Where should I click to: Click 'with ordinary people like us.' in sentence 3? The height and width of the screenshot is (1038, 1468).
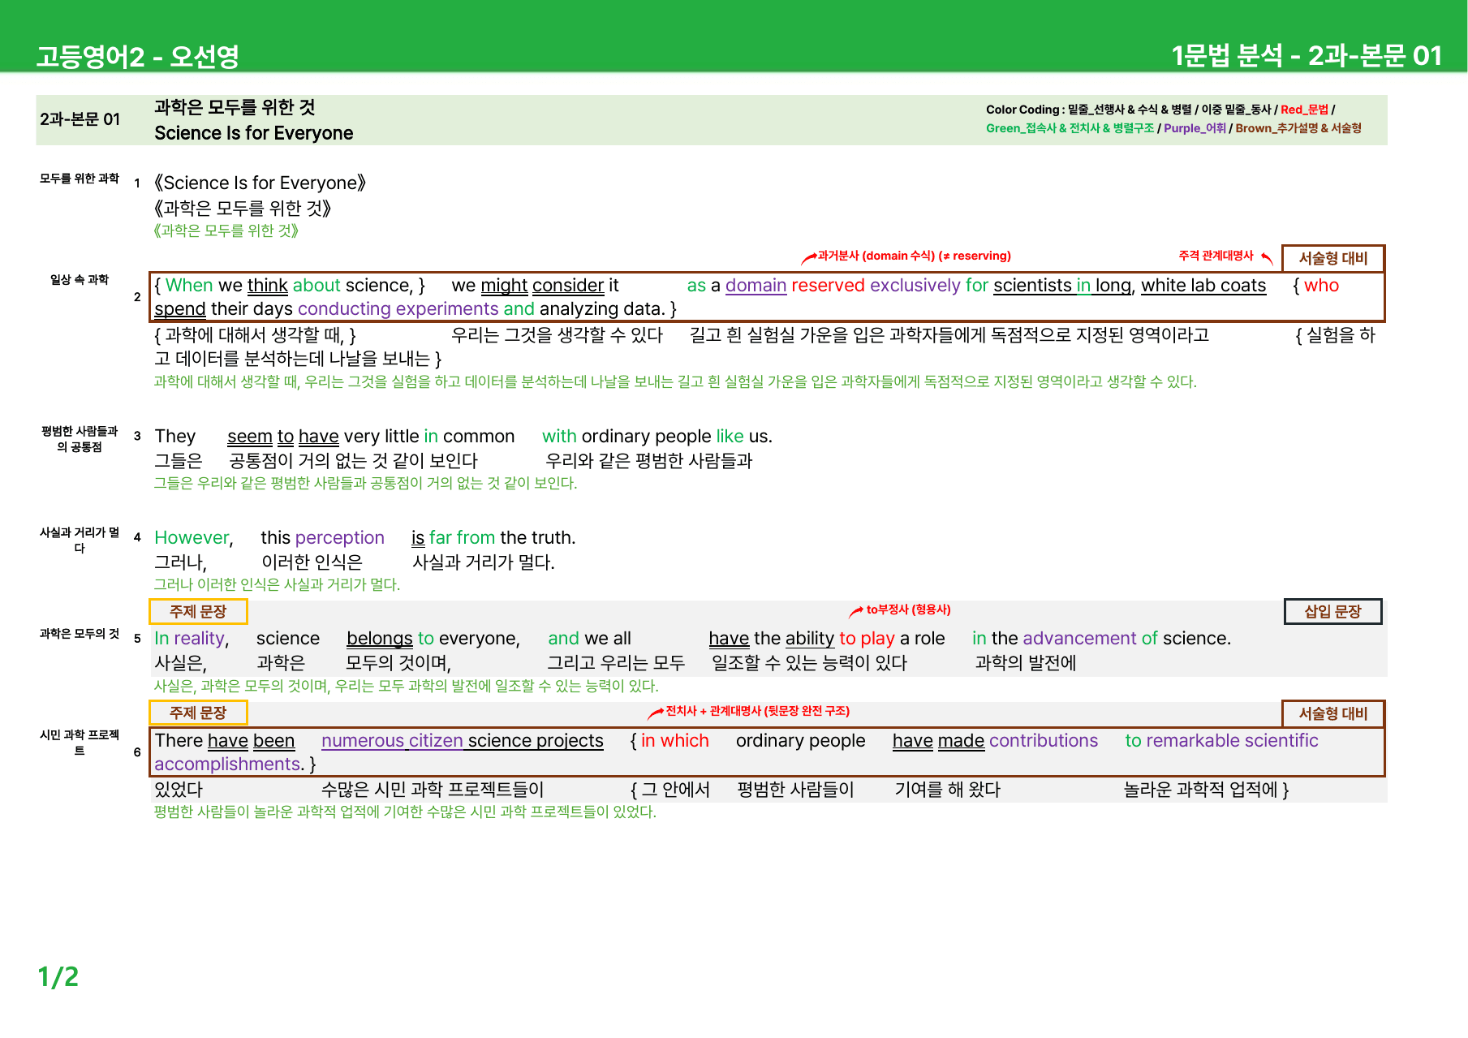coord(657,437)
